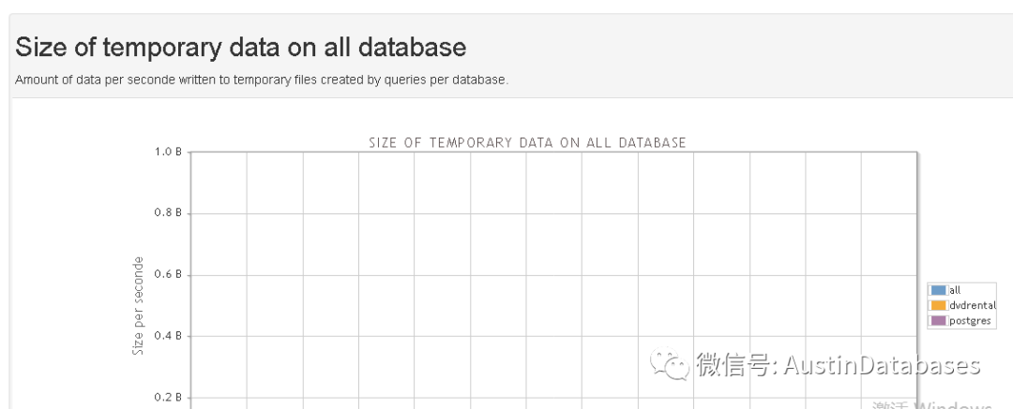Click the 'Size of temporary data' page heading
Screen dimensions: 1013x409
point(241,46)
